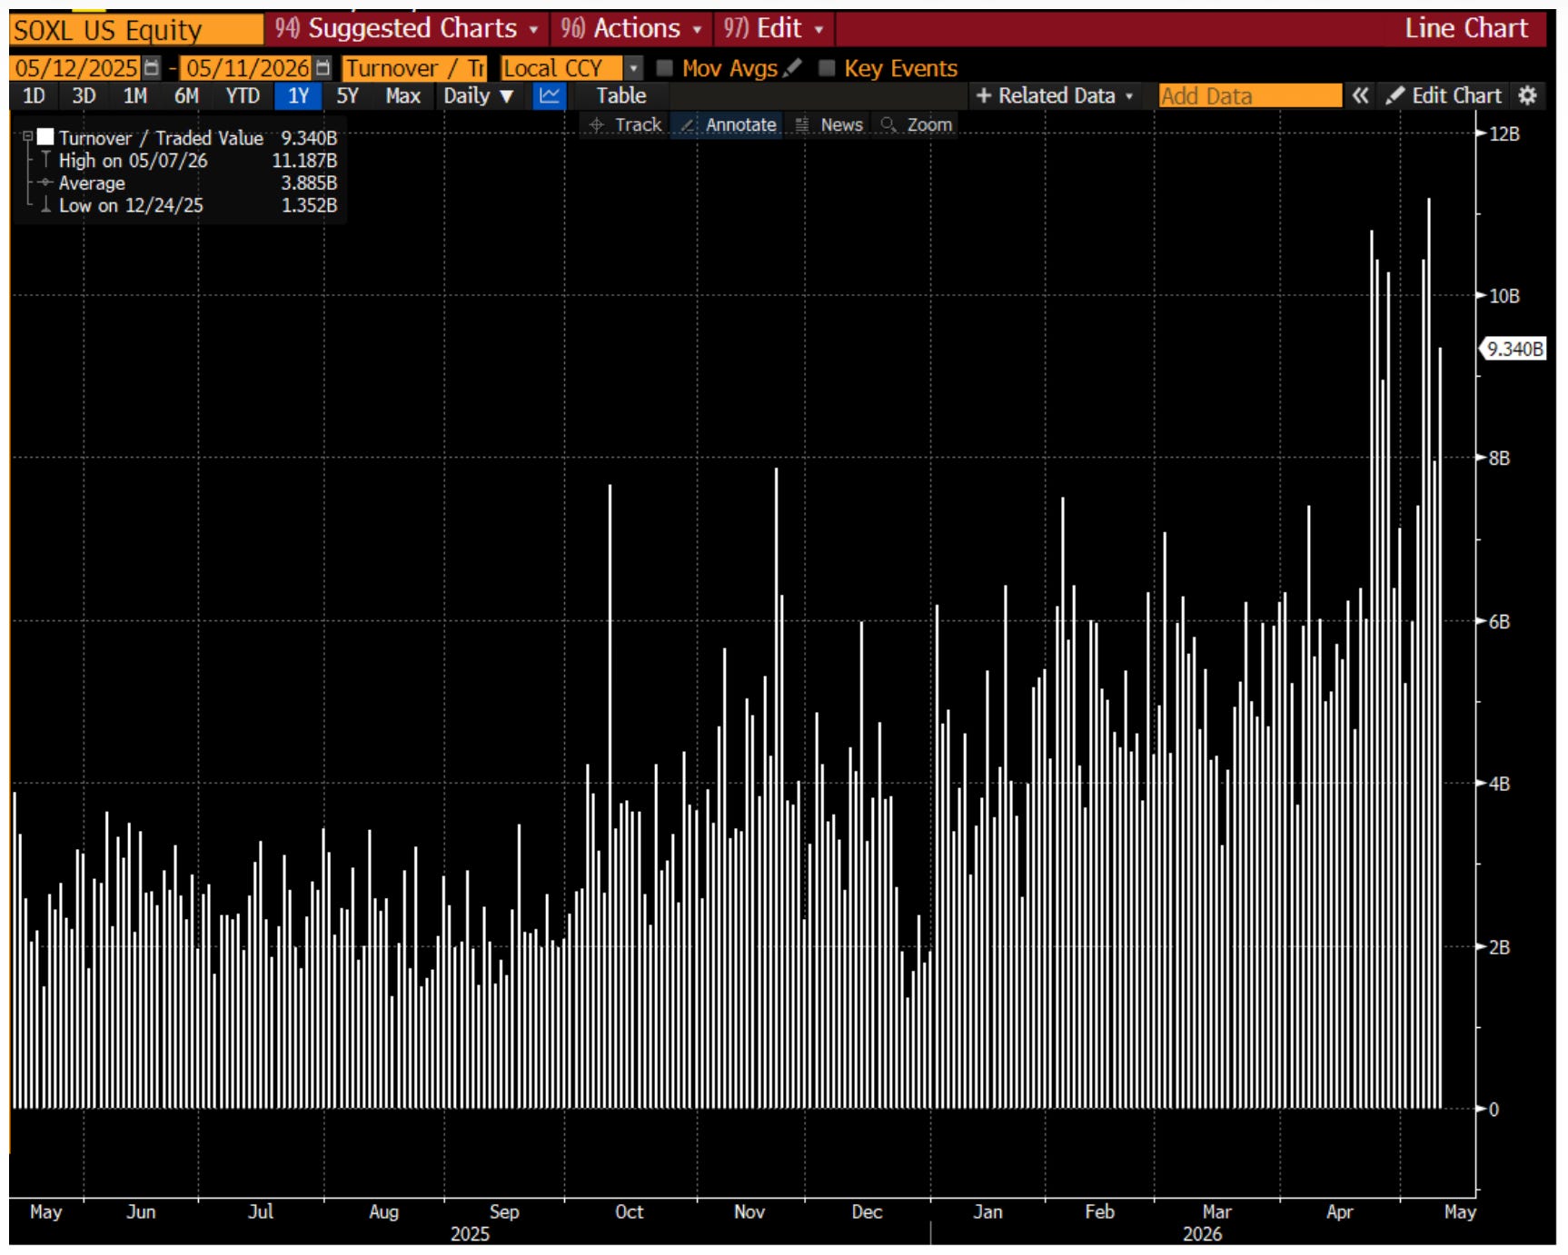Collapse the Turnover legend tree box
The width and height of the screenshot is (1568, 1255).
(27, 137)
